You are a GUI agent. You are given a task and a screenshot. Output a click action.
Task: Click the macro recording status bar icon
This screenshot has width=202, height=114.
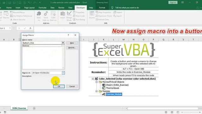point(5,112)
